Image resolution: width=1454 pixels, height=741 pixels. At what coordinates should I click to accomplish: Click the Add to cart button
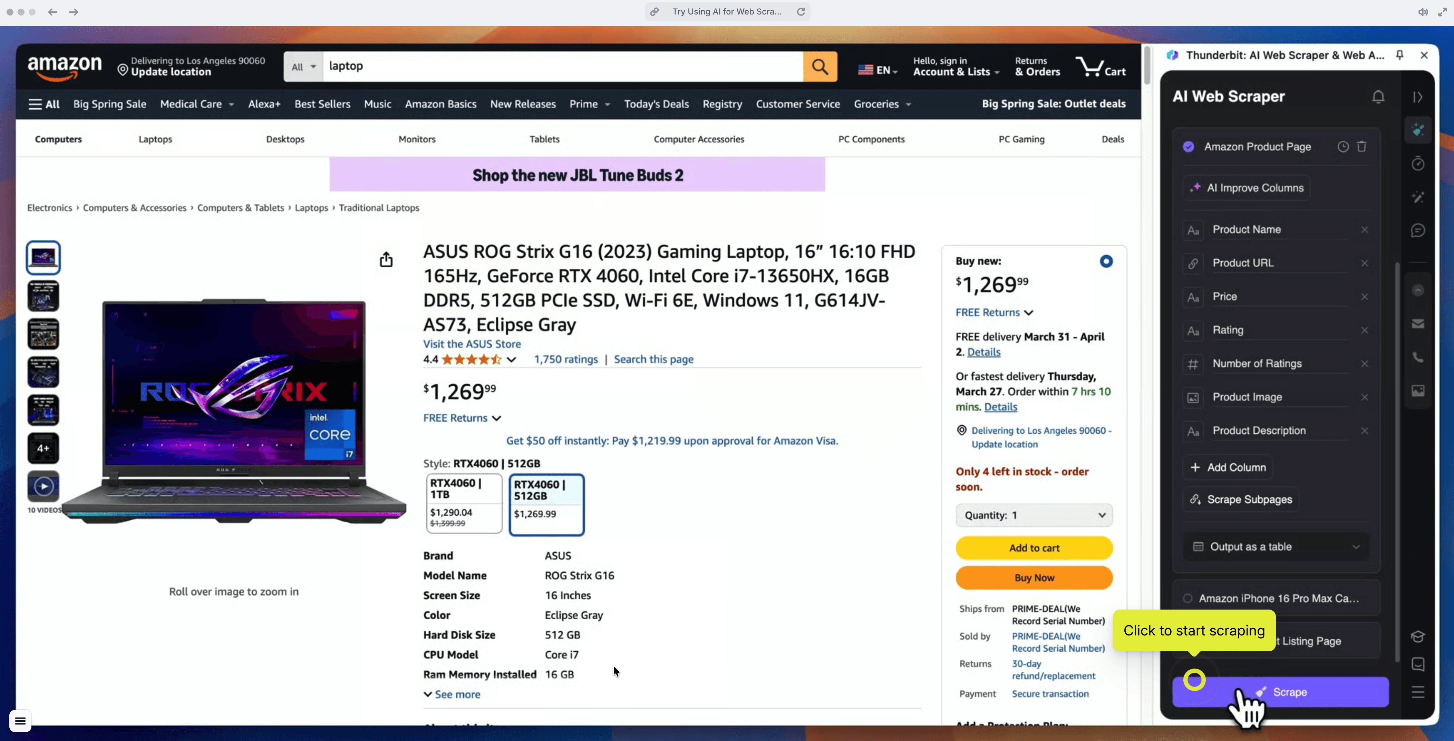coord(1034,548)
